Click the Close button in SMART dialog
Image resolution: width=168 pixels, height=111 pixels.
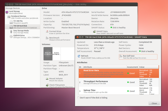[x=154, y=103]
